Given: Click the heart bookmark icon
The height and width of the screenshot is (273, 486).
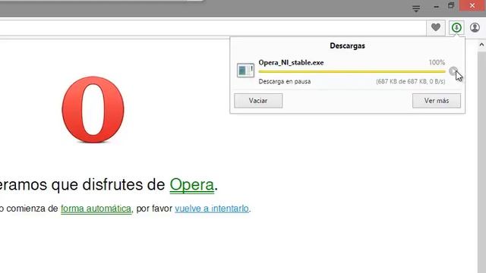Looking at the screenshot, I should click(436, 27).
